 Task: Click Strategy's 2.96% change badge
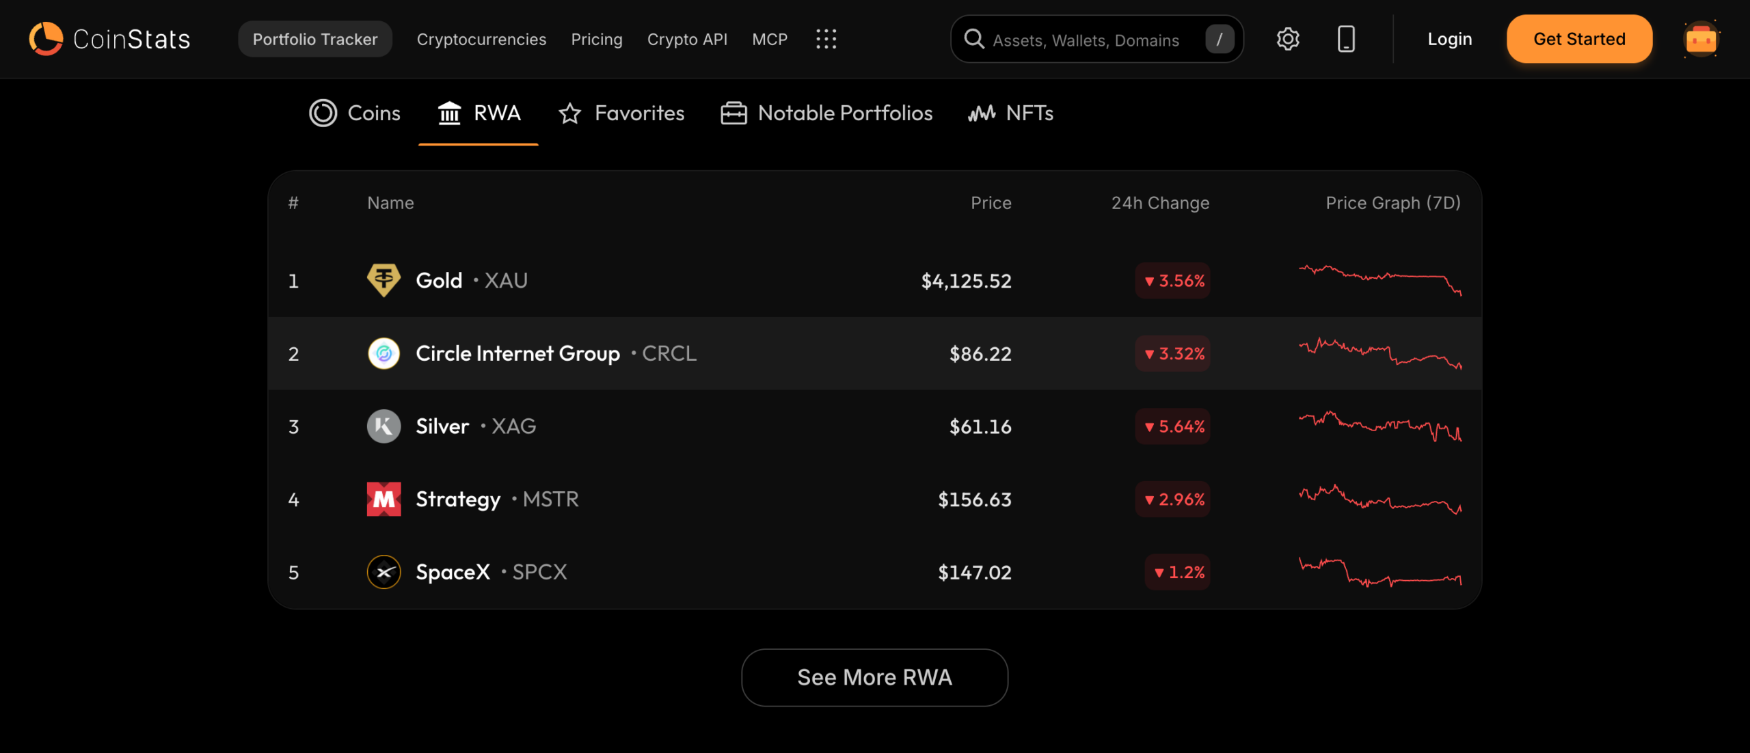(x=1172, y=499)
